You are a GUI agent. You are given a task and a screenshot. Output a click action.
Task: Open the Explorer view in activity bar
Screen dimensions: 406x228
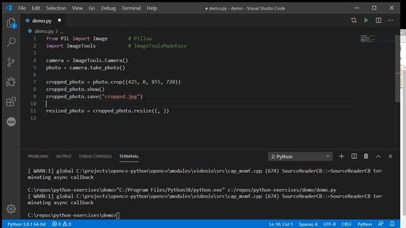[x=11, y=23]
